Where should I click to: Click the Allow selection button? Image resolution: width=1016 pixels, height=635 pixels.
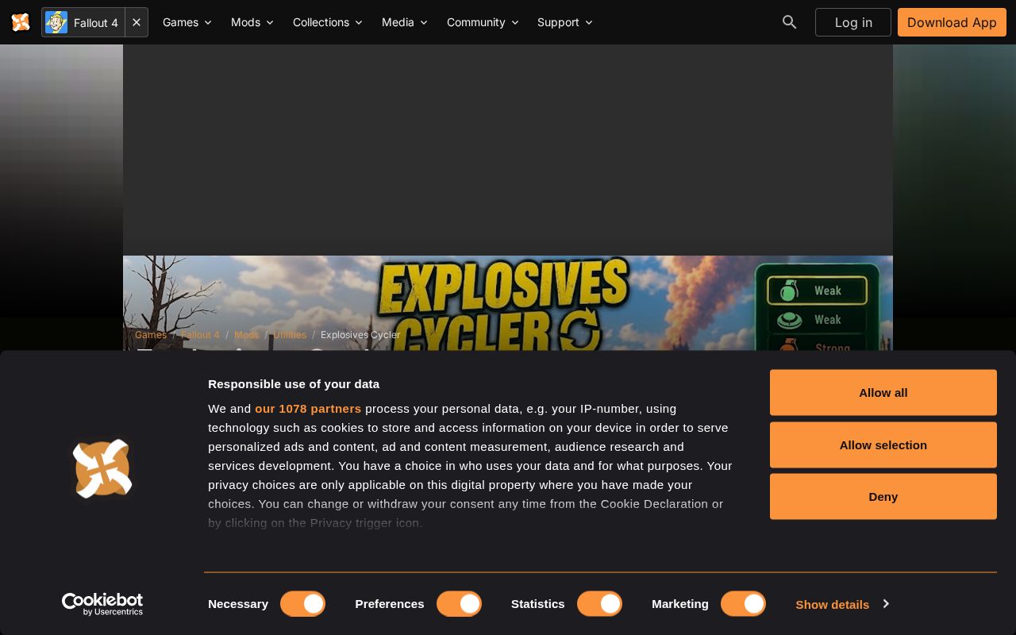pos(883,444)
